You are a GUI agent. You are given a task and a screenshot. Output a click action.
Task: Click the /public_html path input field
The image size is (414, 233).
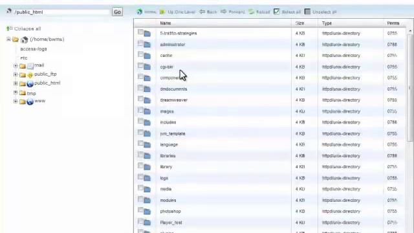pos(61,12)
